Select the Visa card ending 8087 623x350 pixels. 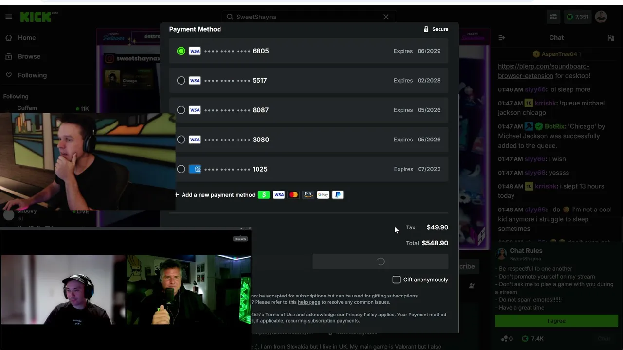click(x=309, y=110)
